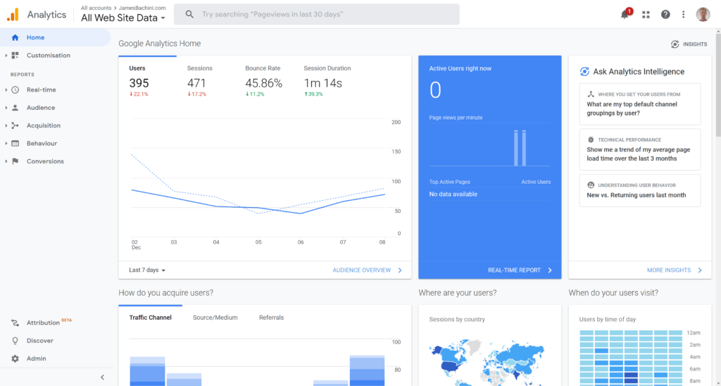Click the search magnifier icon
Screen dimensions: 721x386
click(189, 14)
